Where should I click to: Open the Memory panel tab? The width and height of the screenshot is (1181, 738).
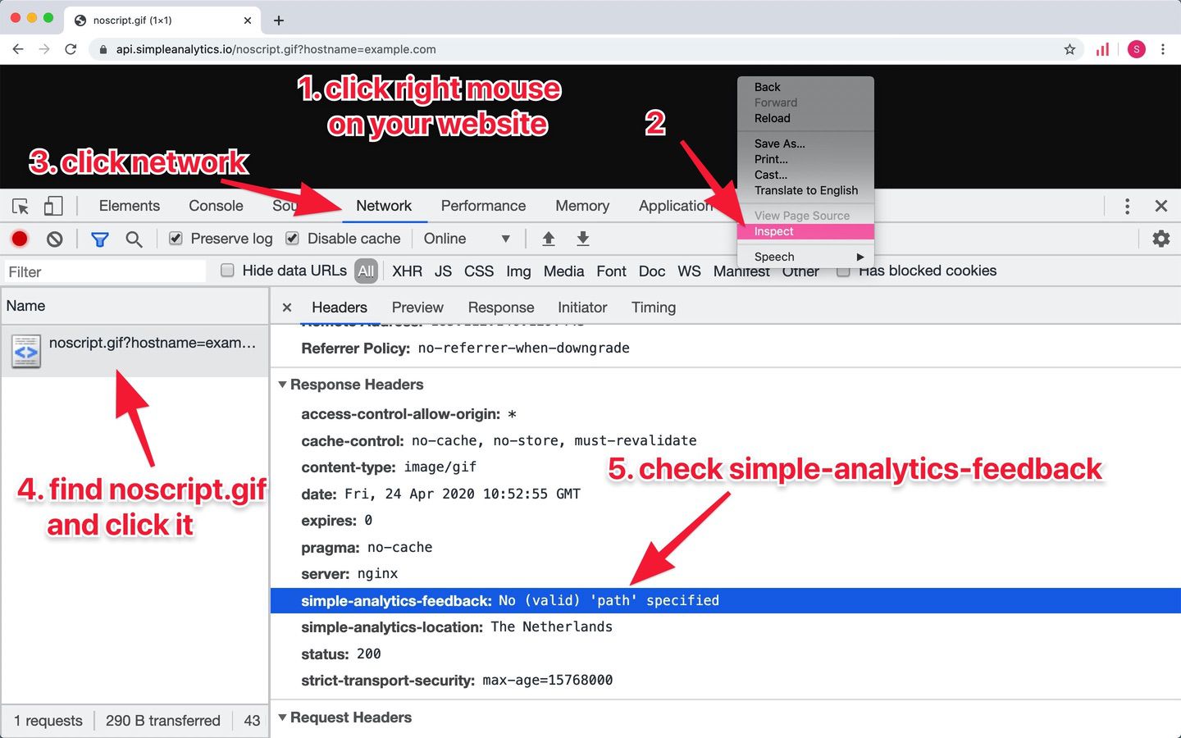coord(582,206)
